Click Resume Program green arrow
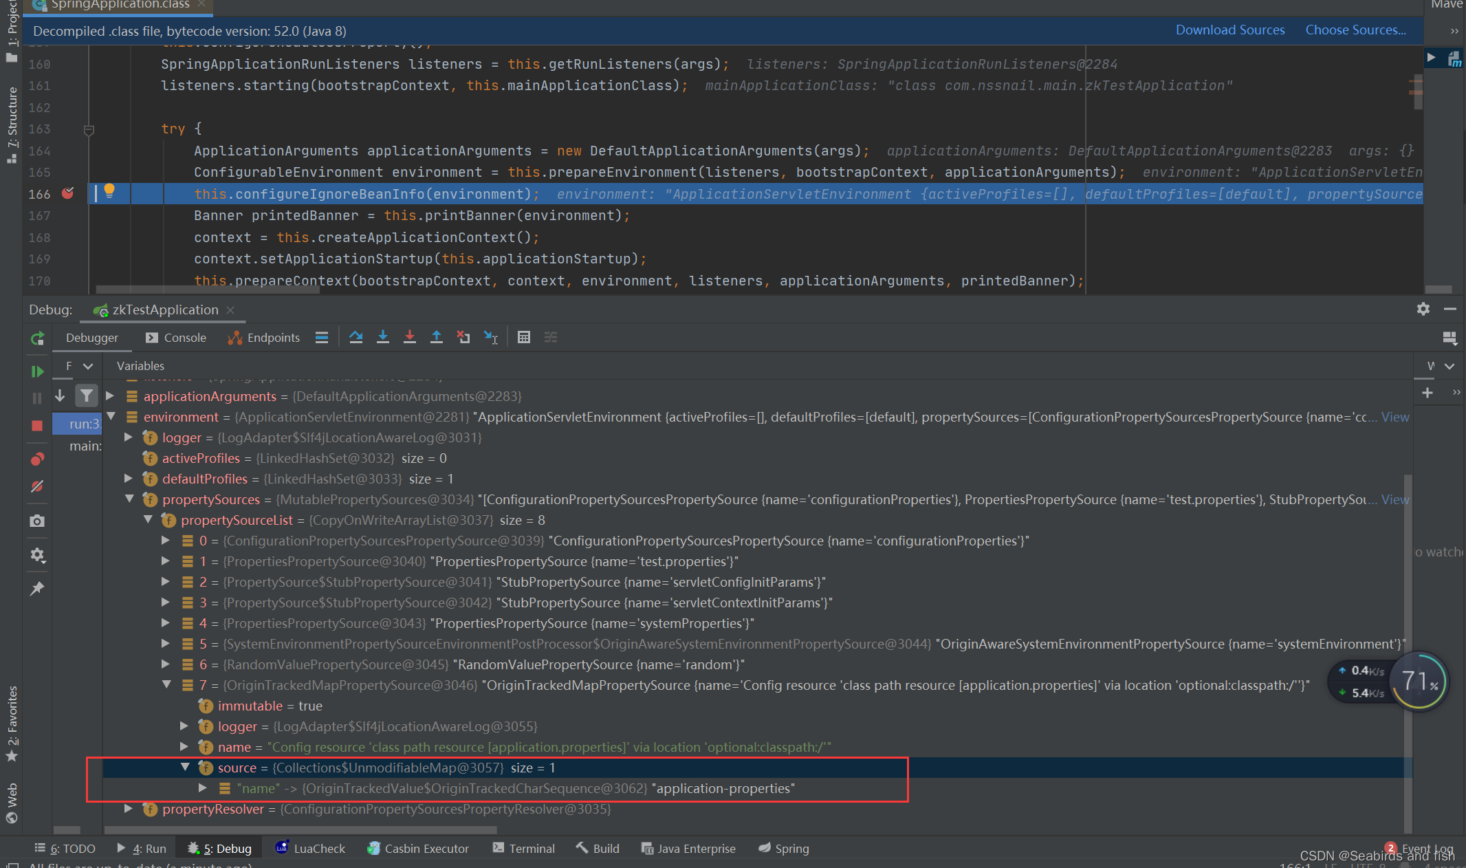 (37, 371)
